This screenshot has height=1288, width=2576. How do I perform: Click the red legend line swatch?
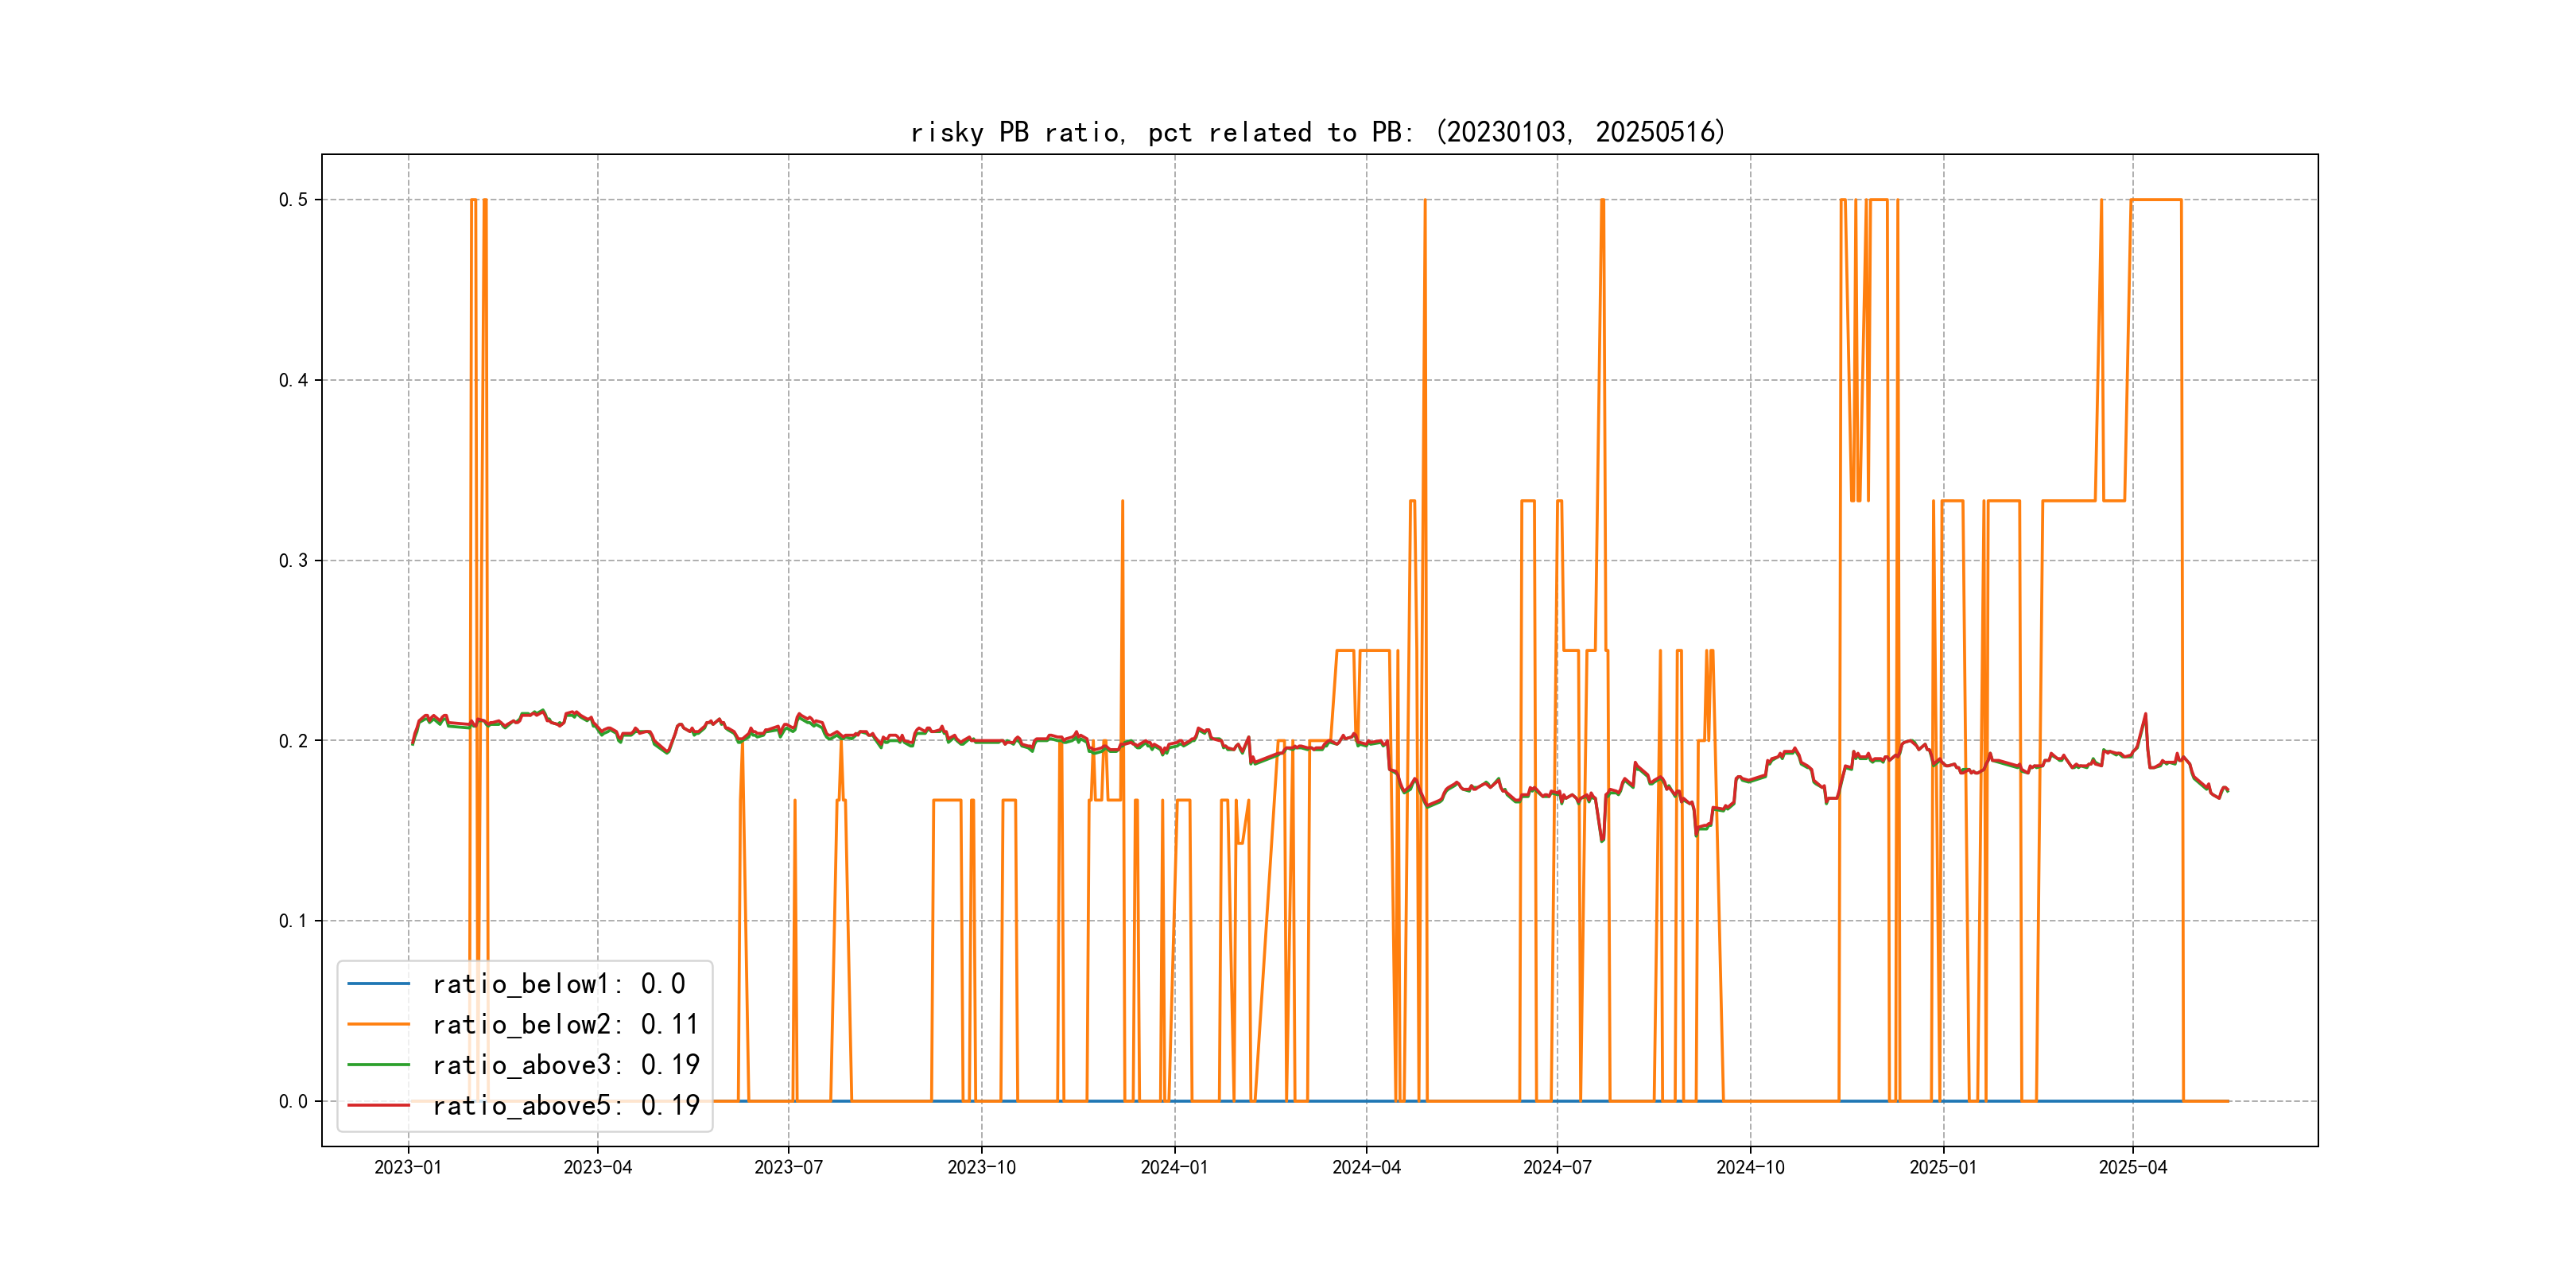point(378,1105)
